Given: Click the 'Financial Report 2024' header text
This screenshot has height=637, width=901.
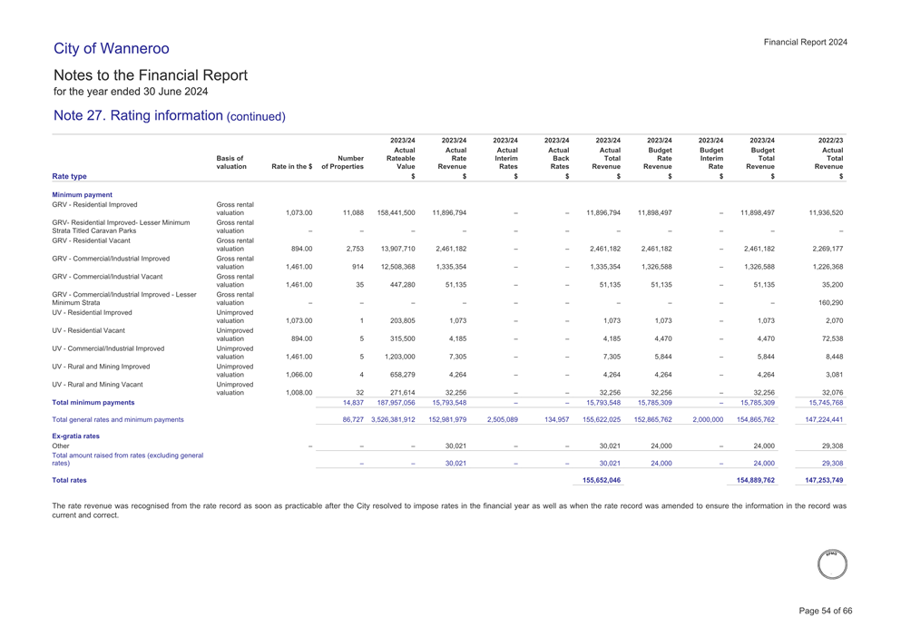Looking at the screenshot, I should 806,42.
